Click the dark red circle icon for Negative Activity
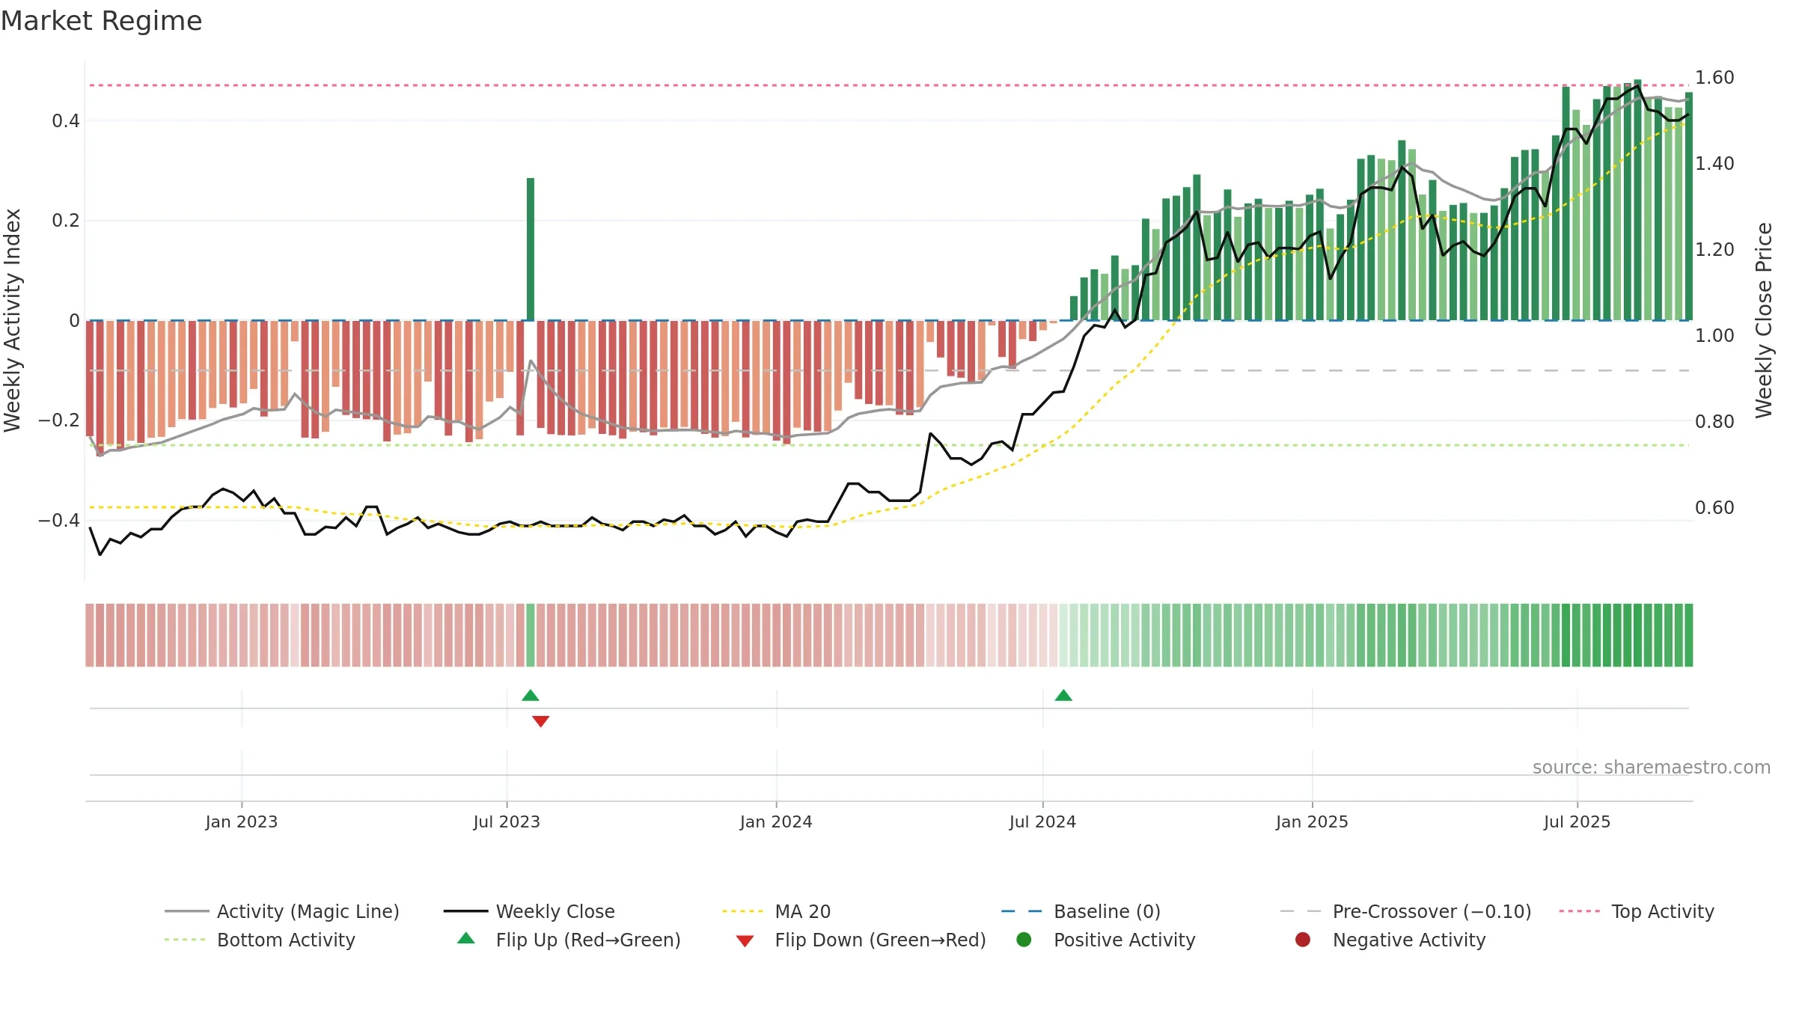The height and width of the screenshot is (1010, 1796). click(1303, 940)
